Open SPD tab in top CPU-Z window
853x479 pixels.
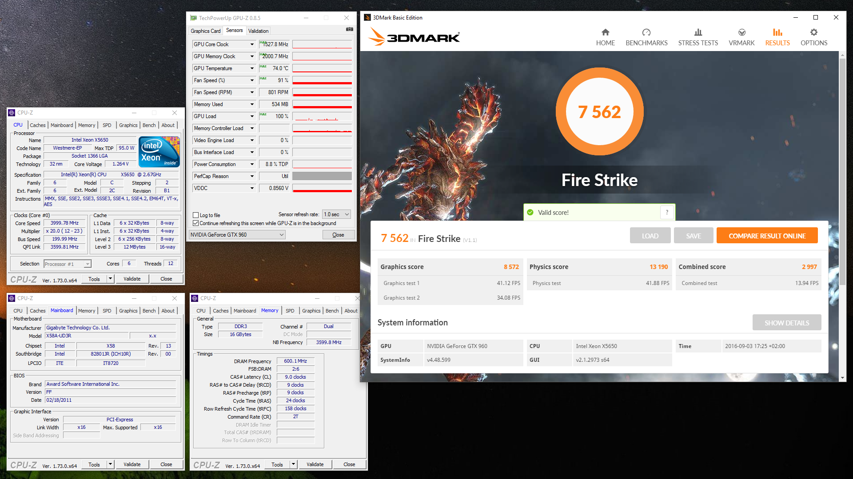pyautogui.click(x=107, y=125)
